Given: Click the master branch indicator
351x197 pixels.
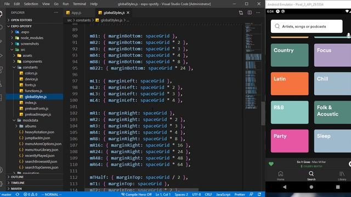Looking at the screenshot, I should [6, 195].
